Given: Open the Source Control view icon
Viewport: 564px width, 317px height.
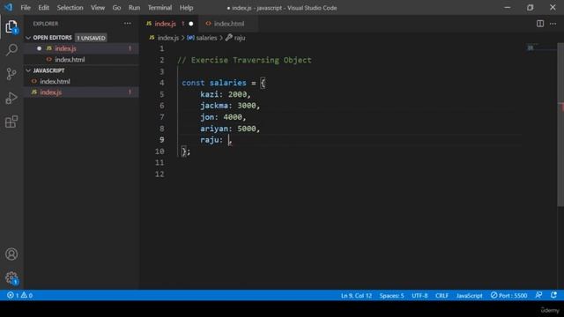Looking at the screenshot, I should [x=11, y=74].
